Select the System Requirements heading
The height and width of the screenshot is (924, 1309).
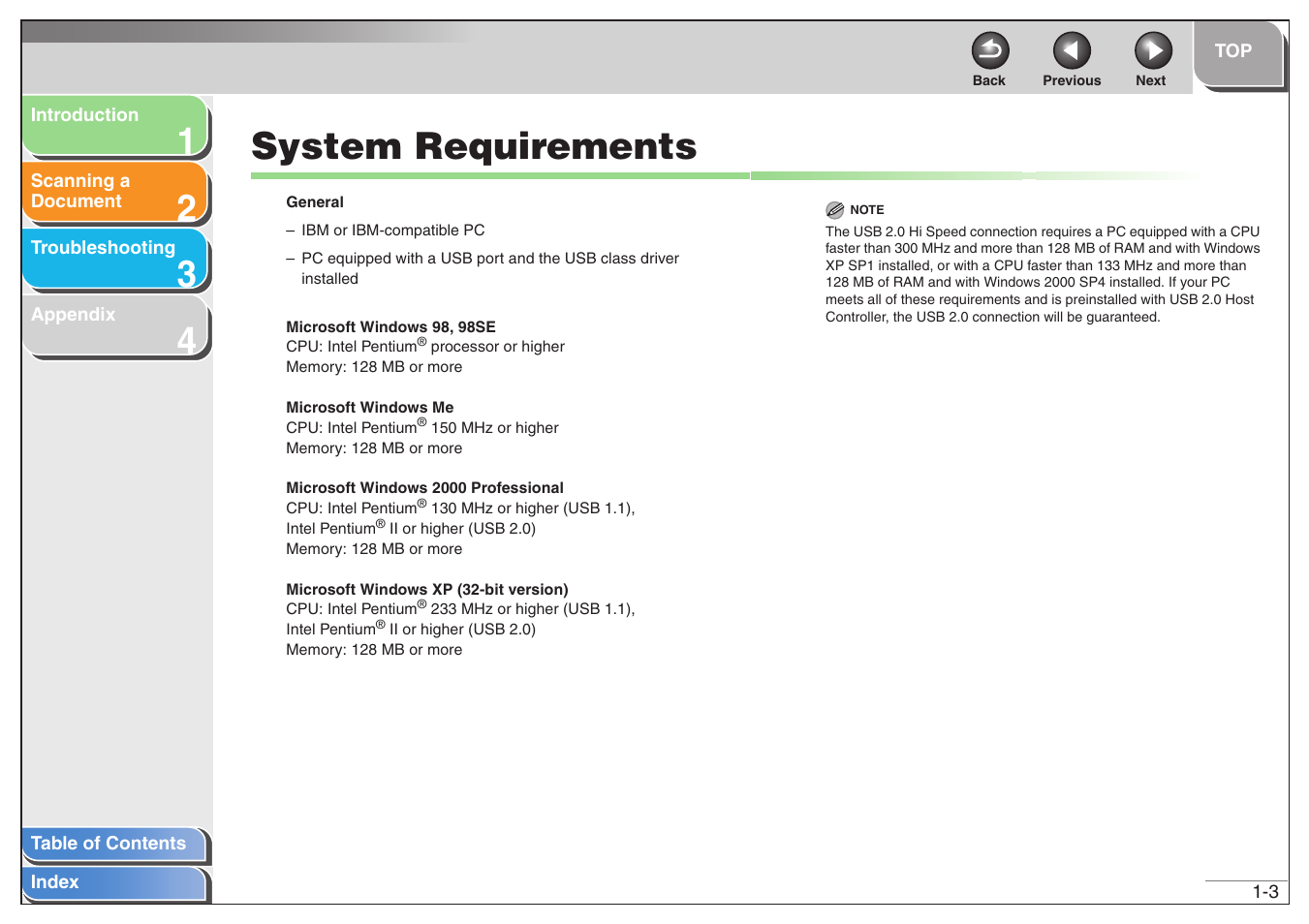[474, 146]
